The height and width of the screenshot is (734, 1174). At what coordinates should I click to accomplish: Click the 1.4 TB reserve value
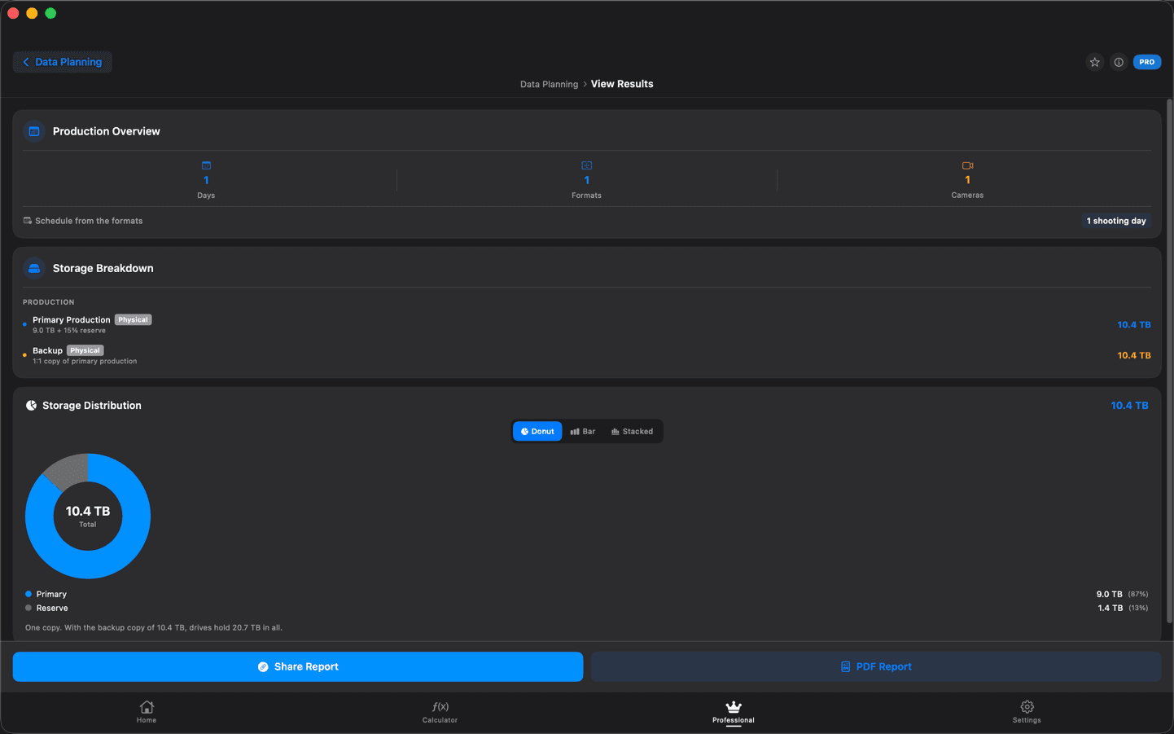[x=1110, y=609]
